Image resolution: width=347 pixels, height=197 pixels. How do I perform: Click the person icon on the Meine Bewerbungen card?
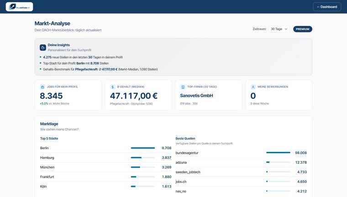[253, 87]
